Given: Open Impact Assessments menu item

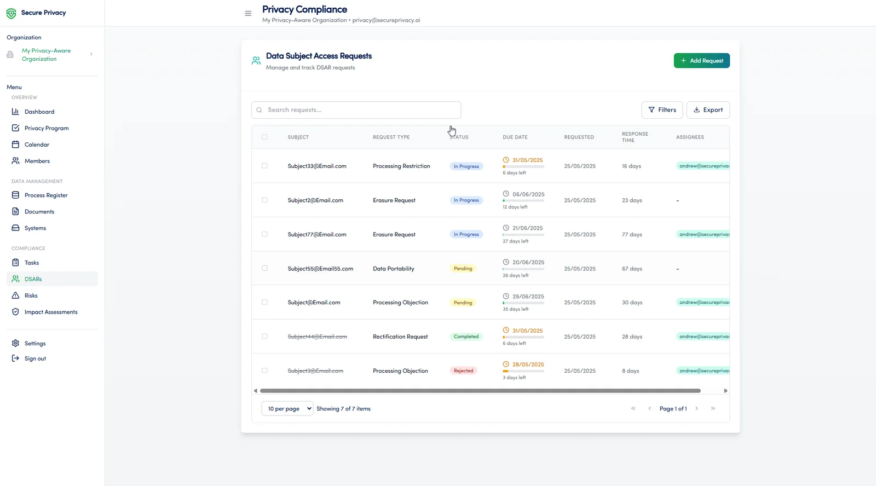Looking at the screenshot, I should [52, 312].
